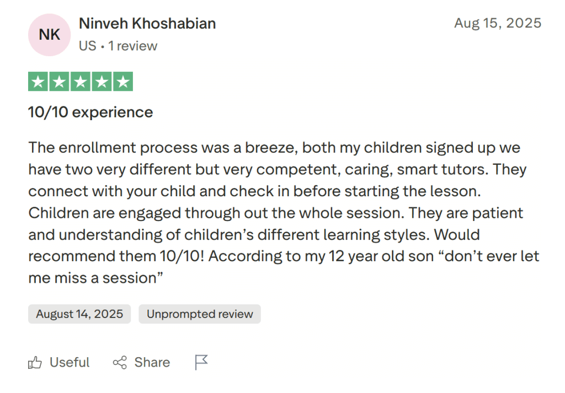Open the reviewer's '1 review' history
Image resolution: width=565 pixels, height=393 pixels.
click(132, 46)
